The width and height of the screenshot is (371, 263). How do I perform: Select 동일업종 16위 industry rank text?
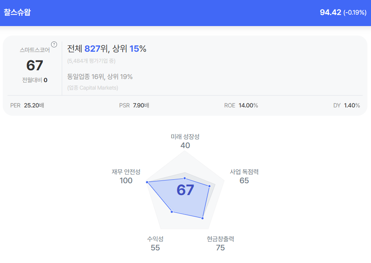100,77
